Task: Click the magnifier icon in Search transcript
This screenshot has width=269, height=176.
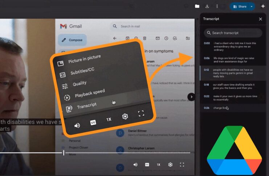Action: click(x=209, y=33)
